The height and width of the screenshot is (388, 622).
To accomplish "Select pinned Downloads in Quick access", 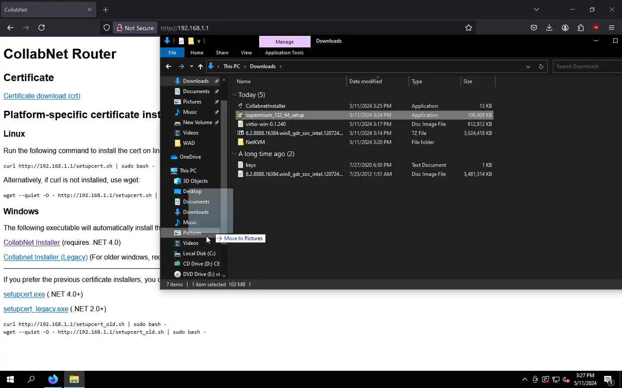I will [196, 81].
